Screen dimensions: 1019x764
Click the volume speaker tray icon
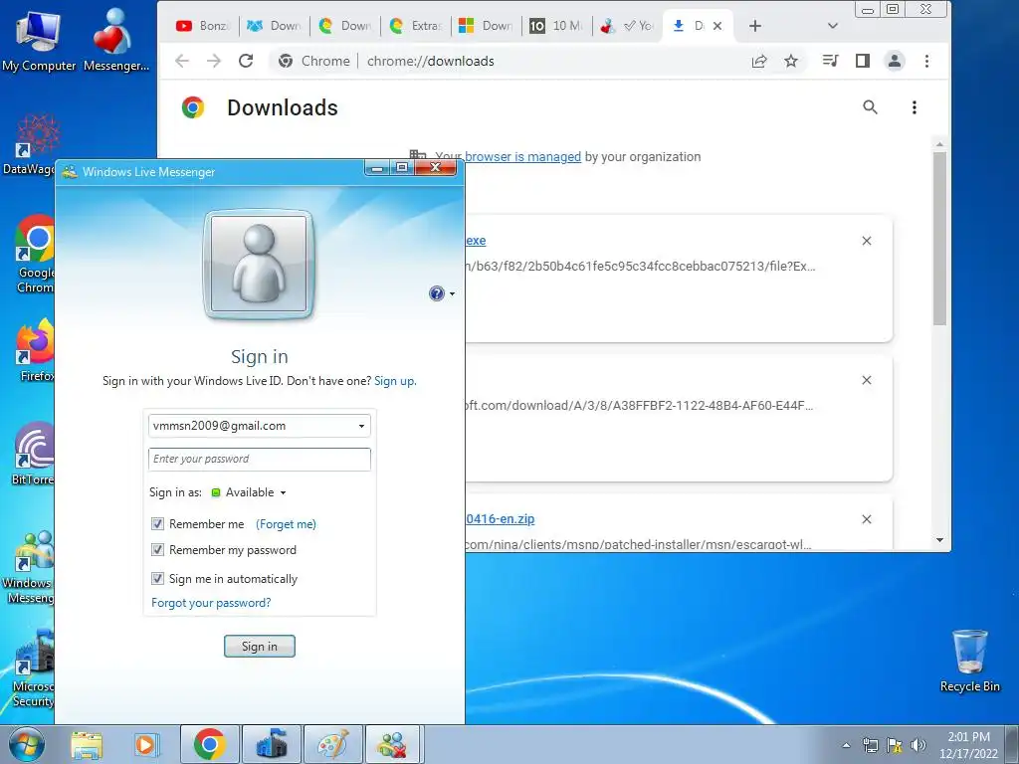918,745
